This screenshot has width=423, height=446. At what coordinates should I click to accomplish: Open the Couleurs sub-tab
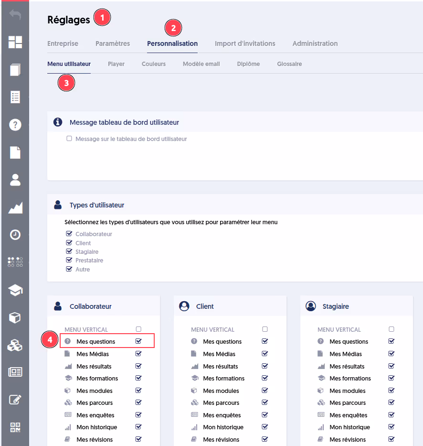154,64
